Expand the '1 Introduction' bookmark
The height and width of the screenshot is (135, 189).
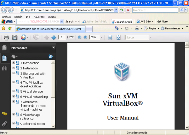click(x=14, y=63)
